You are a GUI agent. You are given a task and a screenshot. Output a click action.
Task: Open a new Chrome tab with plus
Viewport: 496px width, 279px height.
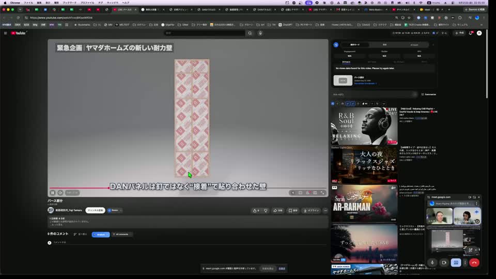tap(449, 10)
